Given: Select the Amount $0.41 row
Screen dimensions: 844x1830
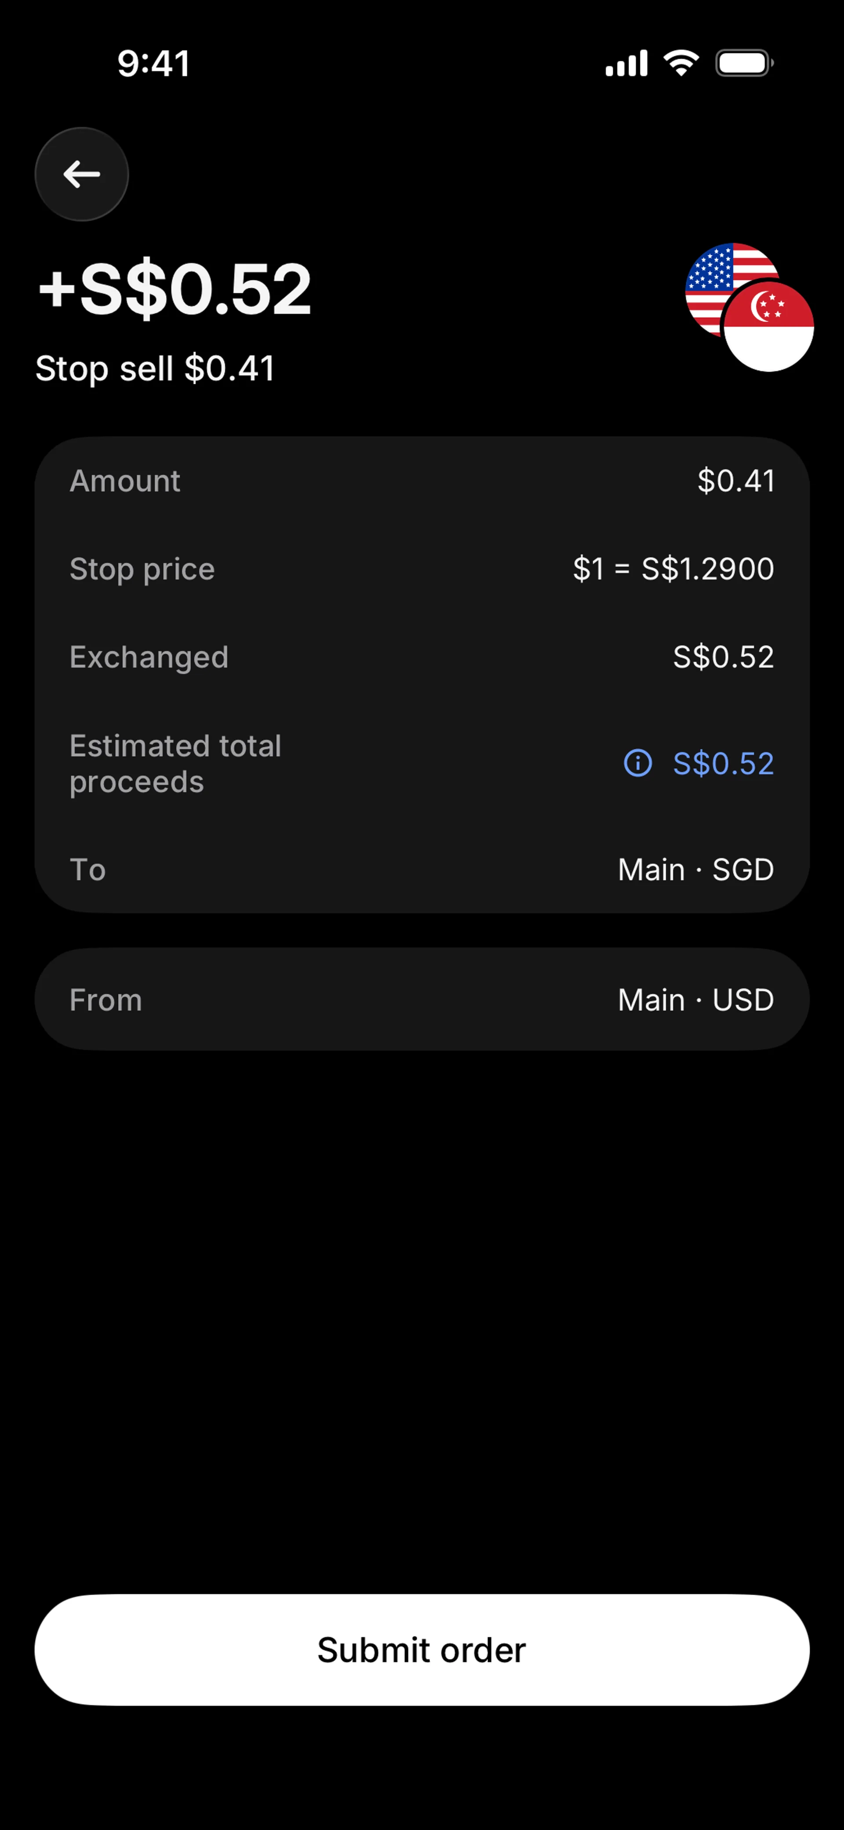Looking at the screenshot, I should tap(422, 481).
